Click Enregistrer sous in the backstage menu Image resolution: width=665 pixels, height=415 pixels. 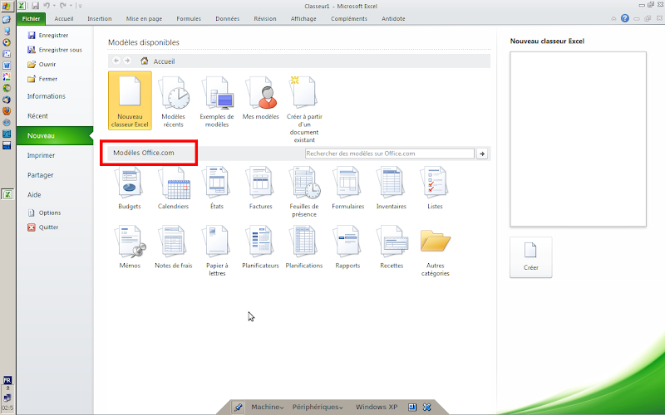[55, 50]
